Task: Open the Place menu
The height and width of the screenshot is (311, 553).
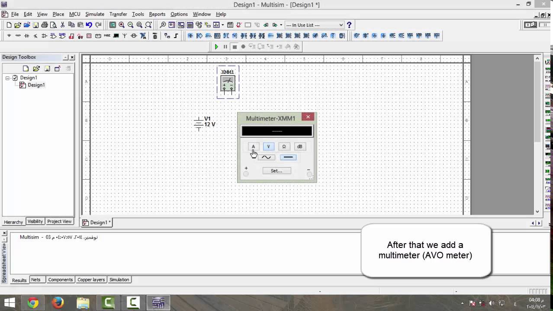Action: (x=58, y=14)
